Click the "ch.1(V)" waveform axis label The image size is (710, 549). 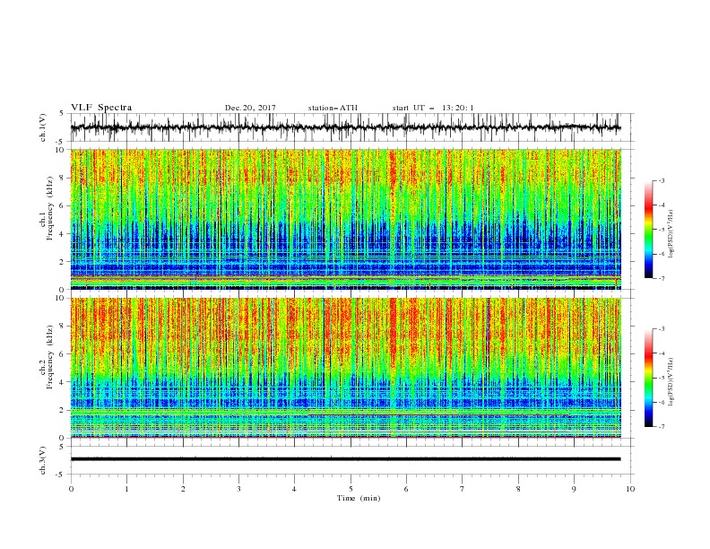(43, 127)
